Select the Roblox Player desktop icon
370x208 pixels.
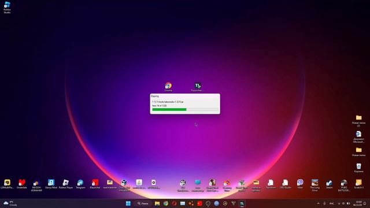pyautogui.click(x=66, y=184)
